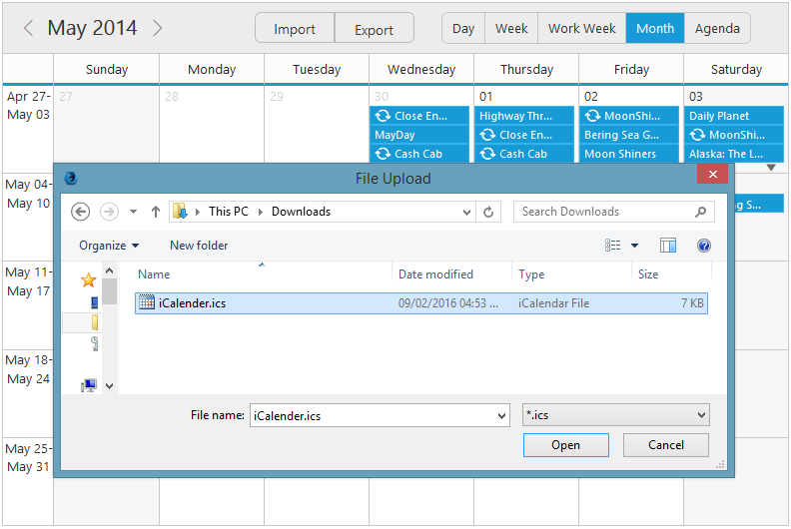Advance to next month with right arrow
The image size is (791, 529).
[158, 28]
